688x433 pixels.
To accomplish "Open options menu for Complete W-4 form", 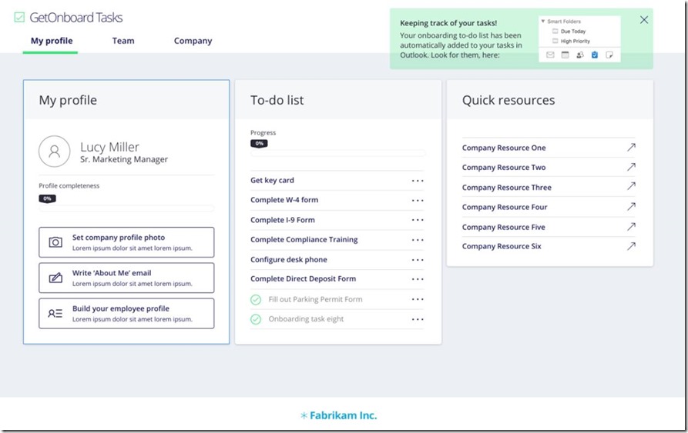I will click(418, 200).
